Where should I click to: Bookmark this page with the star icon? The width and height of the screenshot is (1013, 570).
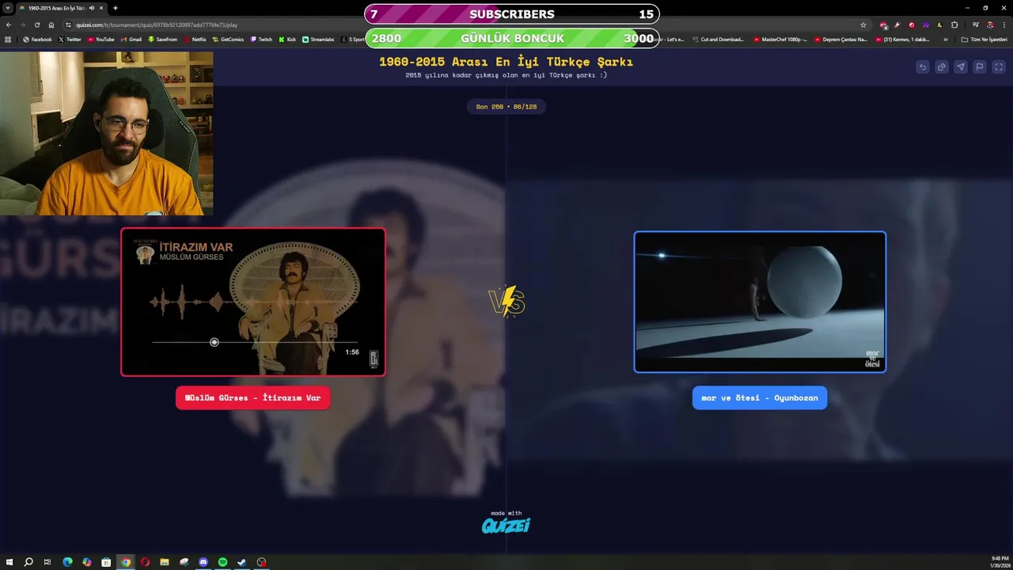863,25
